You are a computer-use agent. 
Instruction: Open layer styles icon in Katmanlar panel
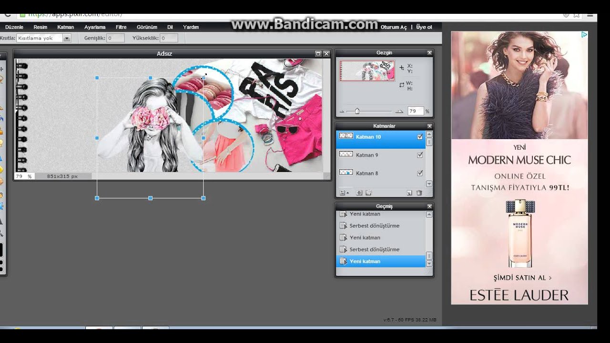pyautogui.click(x=368, y=193)
